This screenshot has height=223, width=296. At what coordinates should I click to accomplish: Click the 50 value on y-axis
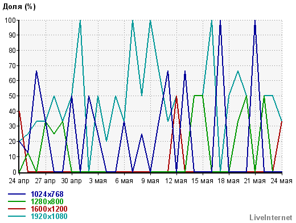tap(12, 96)
